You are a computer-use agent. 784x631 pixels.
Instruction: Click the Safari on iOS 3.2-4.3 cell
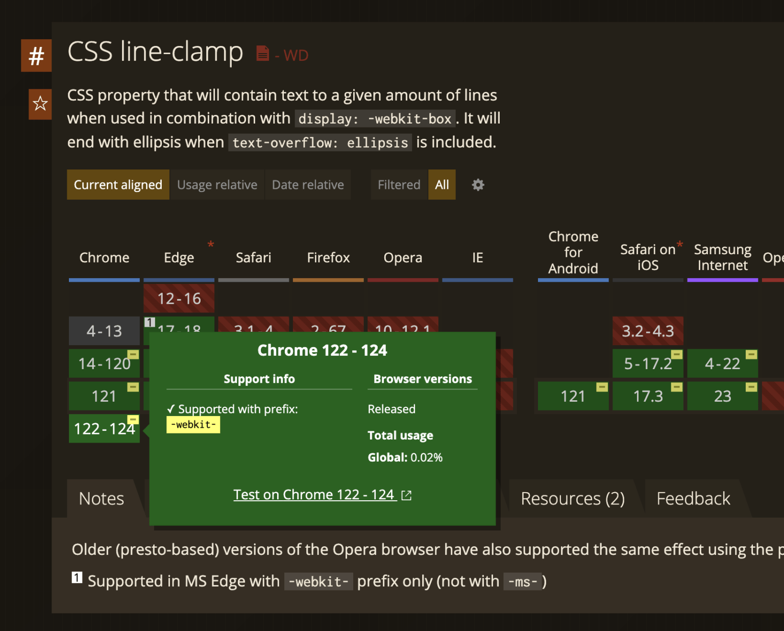point(647,331)
